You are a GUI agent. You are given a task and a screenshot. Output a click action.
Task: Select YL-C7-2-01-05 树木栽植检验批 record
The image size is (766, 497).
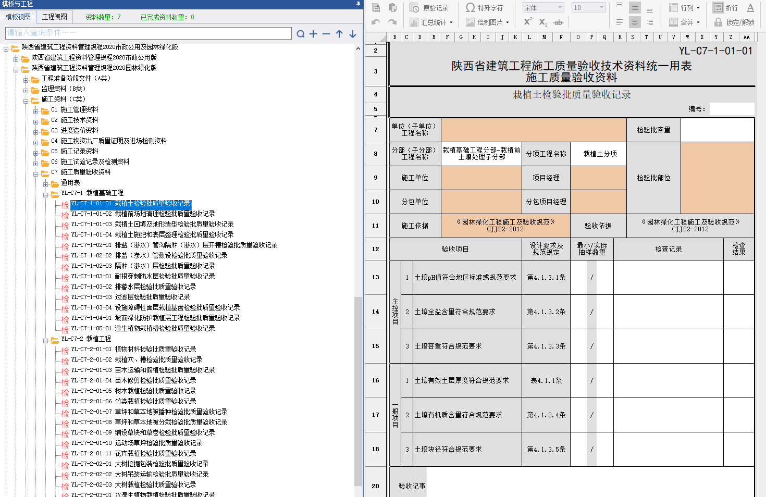pos(133,391)
